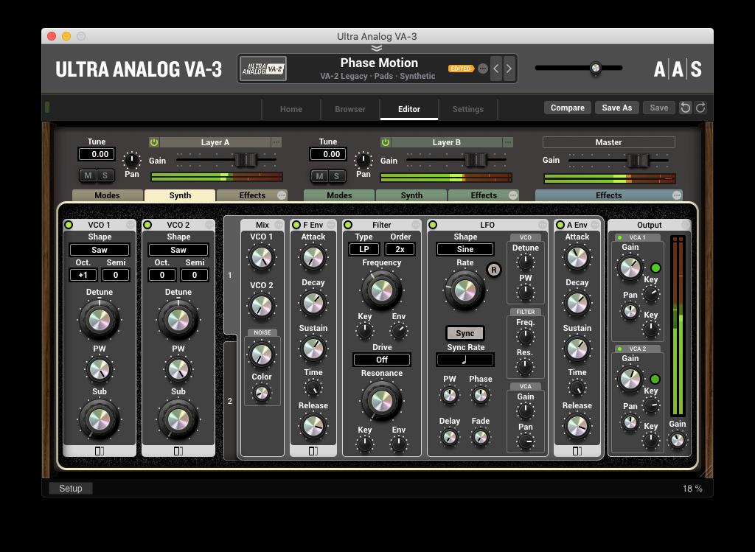Switch to the Browser tab

350,109
